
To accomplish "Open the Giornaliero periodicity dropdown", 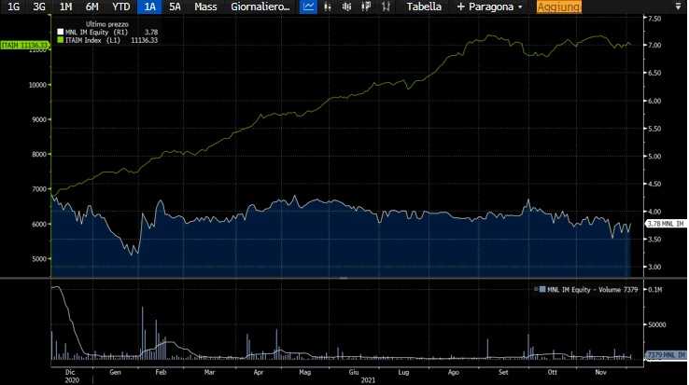I will click(x=260, y=7).
